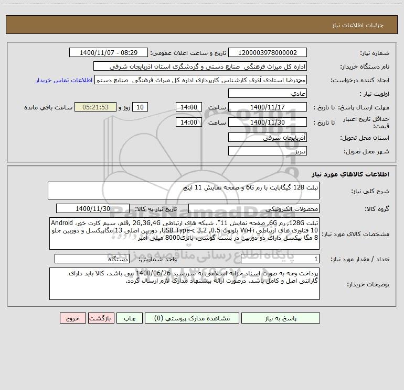Click the گروه کالا field محصولات الکترونیکی
The width and height of the screenshot is (404, 390).
tap(254, 208)
